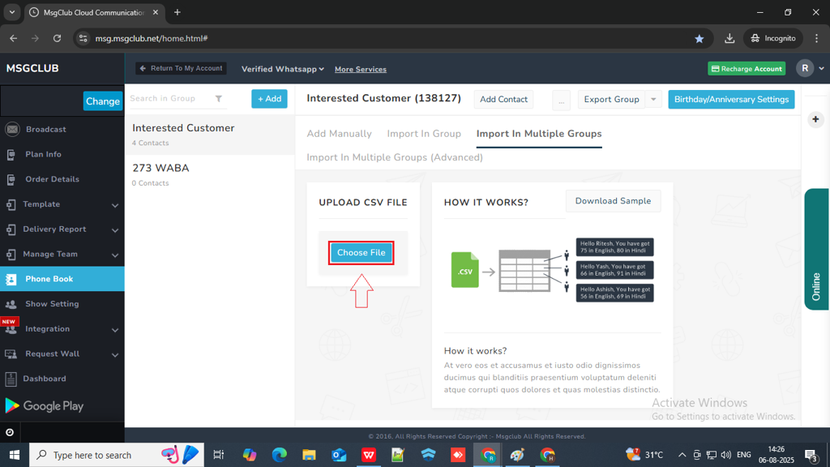
Task: Expand the Integration menu
Action: click(62, 329)
